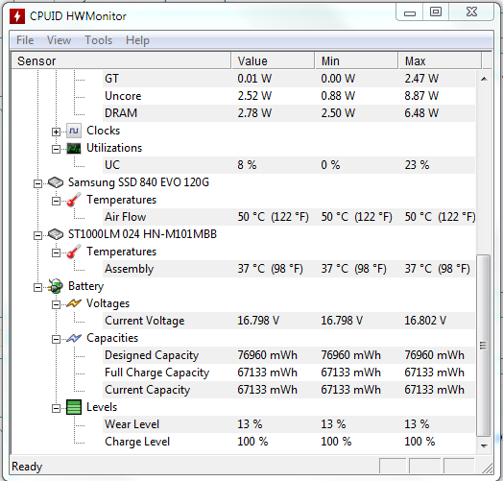Click the Samsung SSD 840 EVO drive icon
This screenshot has width=503, height=481.
click(56, 182)
